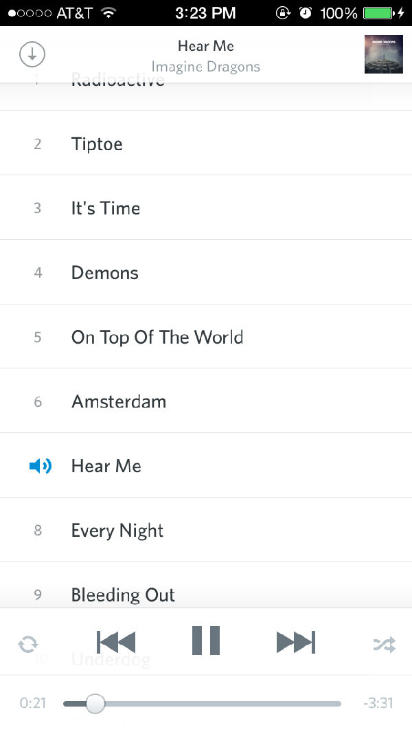Select the Amsterdam track
This screenshot has width=412, height=732.
coord(119,402)
